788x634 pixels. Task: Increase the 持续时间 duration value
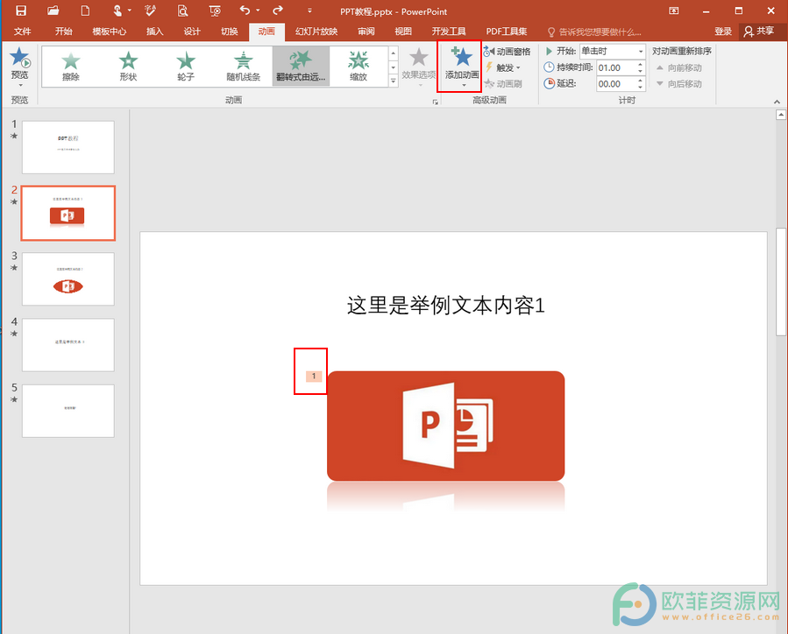click(640, 64)
